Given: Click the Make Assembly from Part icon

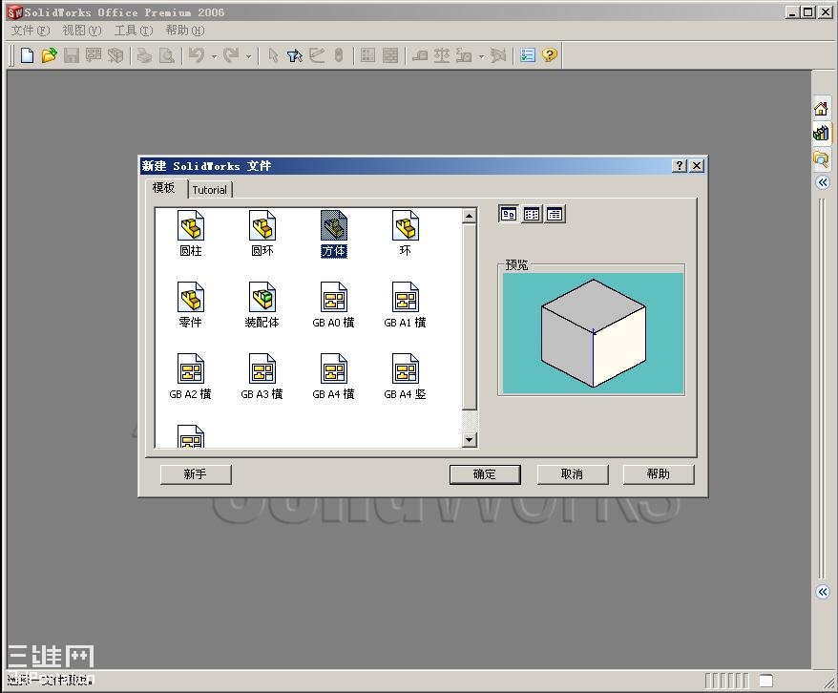Looking at the screenshot, I should (x=115, y=55).
